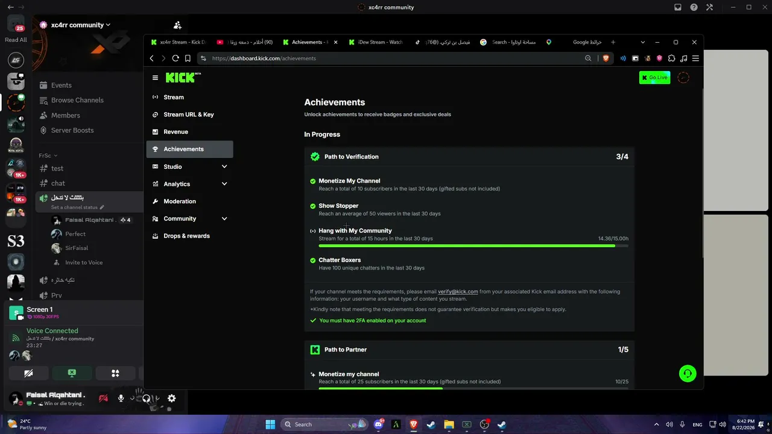The image size is (772, 434).
Task: Expand the Analytics submenu
Action: coord(224,184)
